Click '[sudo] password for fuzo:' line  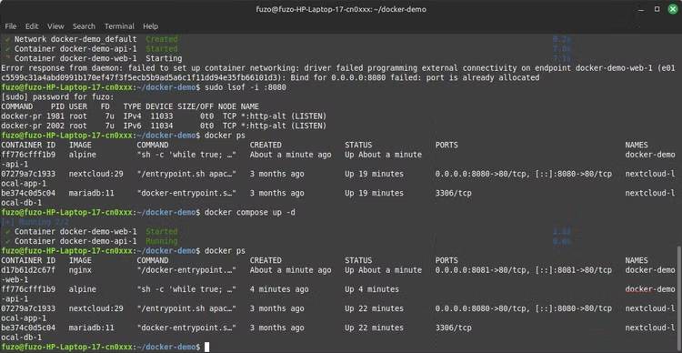[57, 96]
